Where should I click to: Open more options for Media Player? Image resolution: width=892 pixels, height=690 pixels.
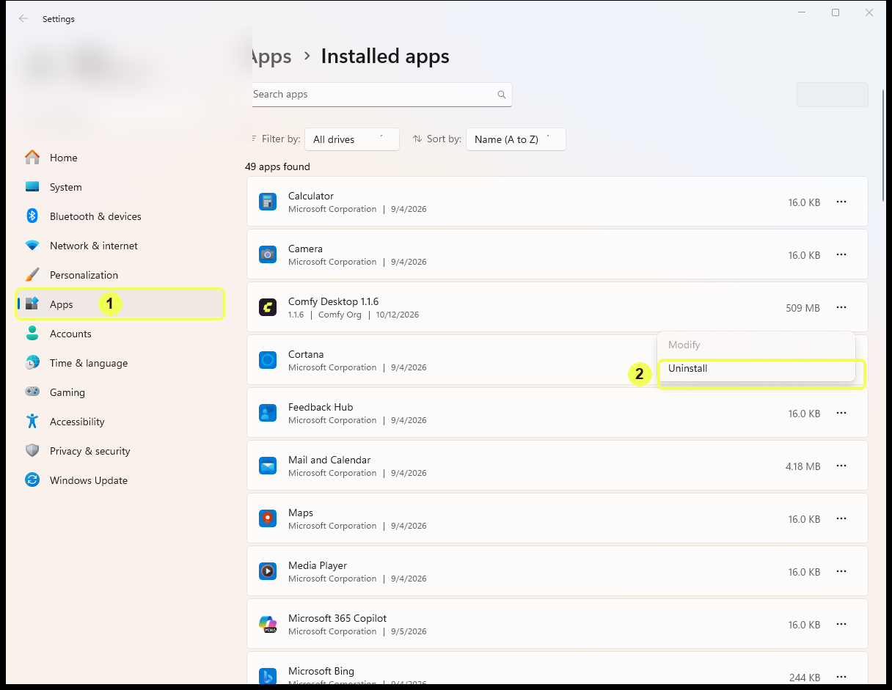pos(841,571)
